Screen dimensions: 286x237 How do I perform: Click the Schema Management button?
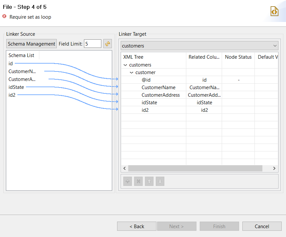[x=31, y=43]
